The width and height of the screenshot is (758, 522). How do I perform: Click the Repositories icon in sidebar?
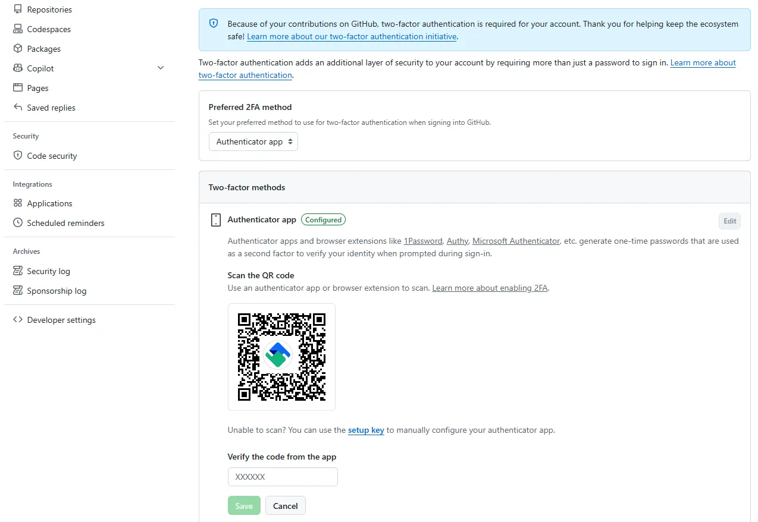18,10
